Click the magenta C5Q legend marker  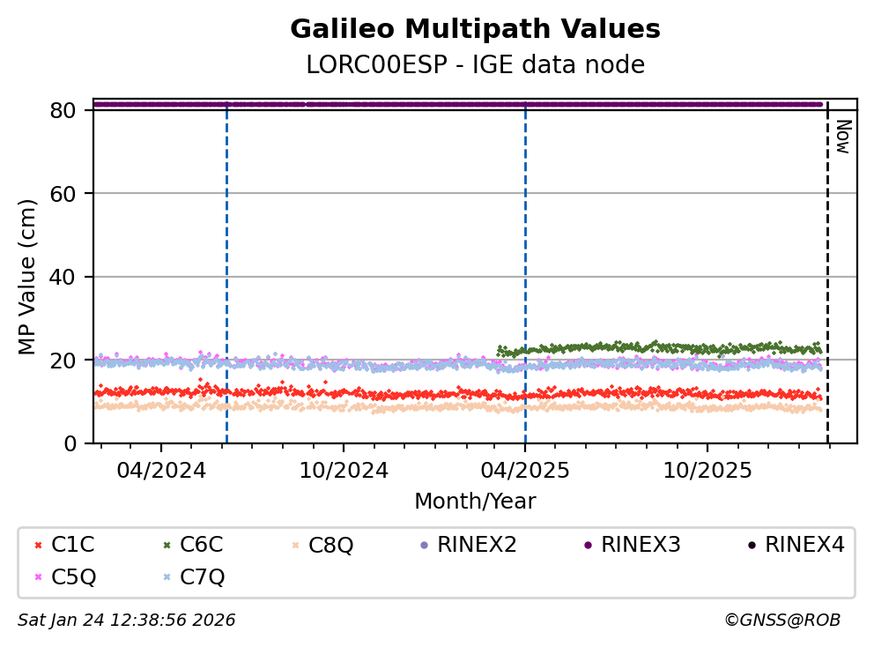pyautogui.click(x=37, y=577)
